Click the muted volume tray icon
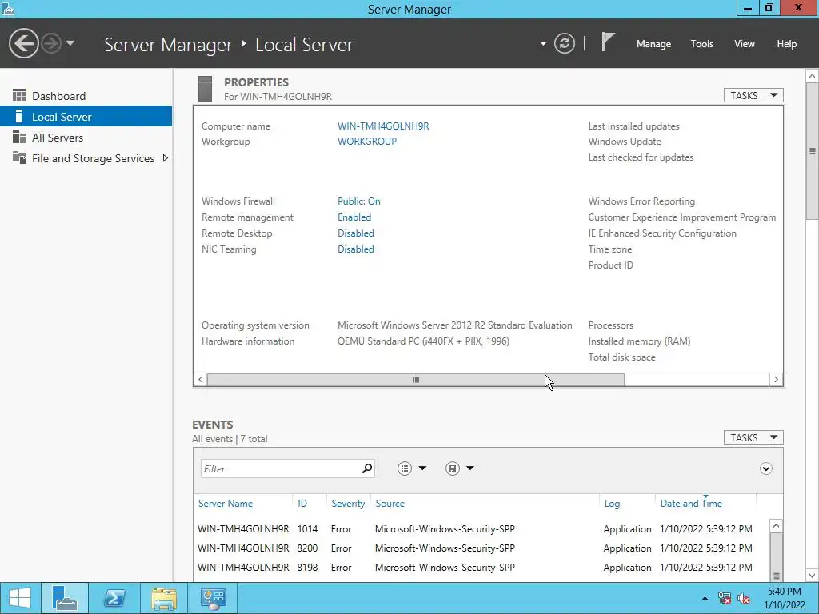 click(744, 598)
